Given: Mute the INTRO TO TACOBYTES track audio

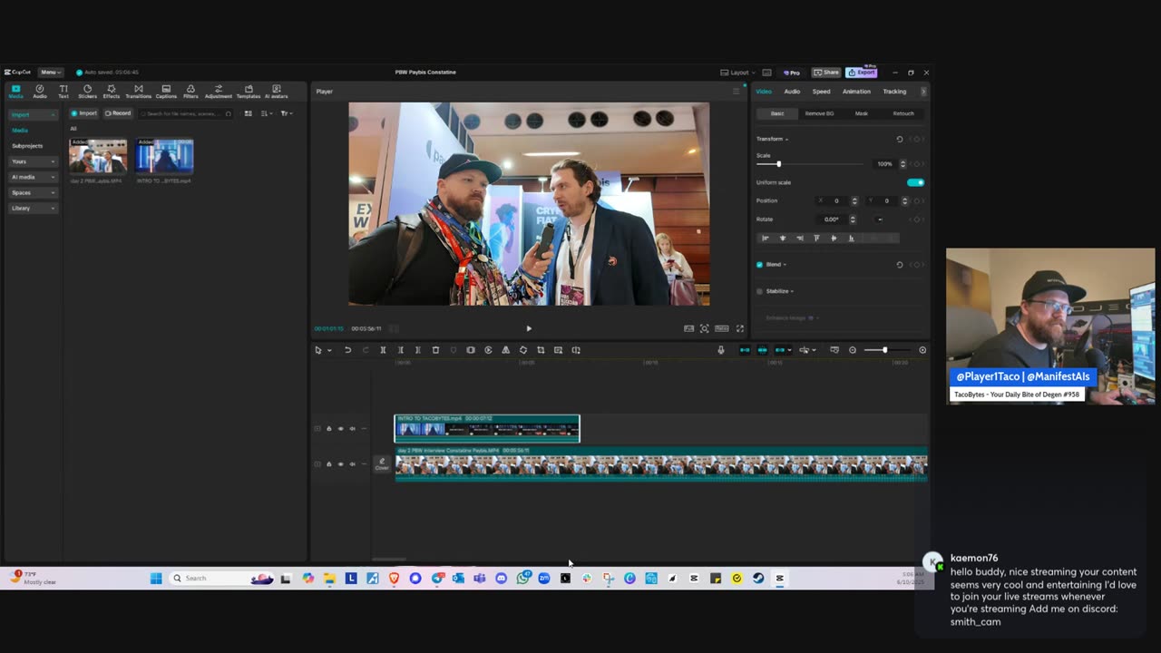Looking at the screenshot, I should 352,428.
